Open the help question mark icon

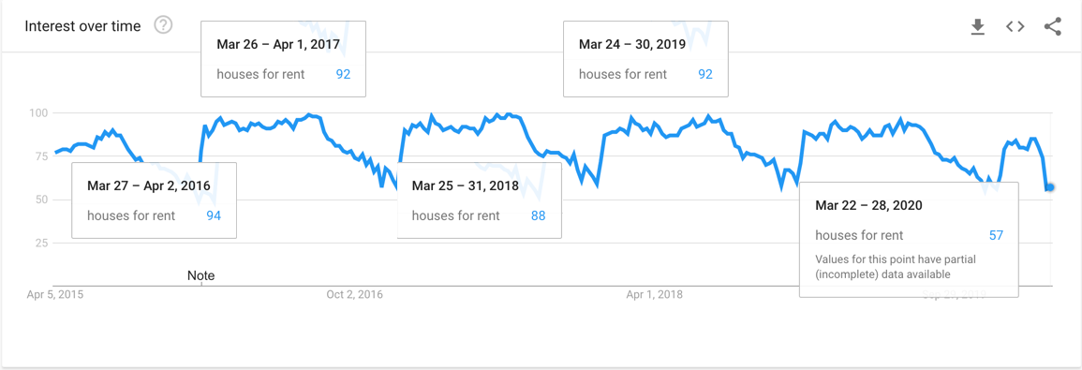pos(164,26)
